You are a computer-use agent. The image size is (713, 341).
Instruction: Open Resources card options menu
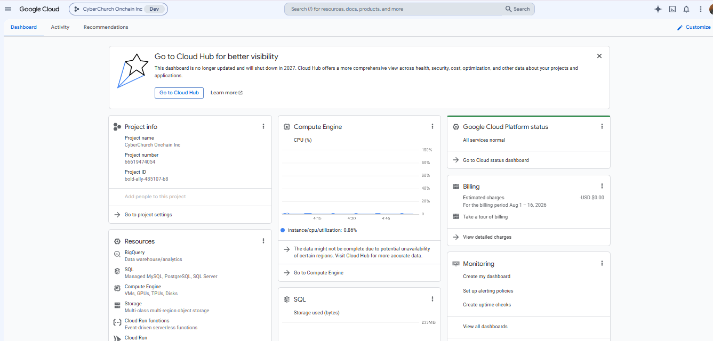tap(263, 241)
